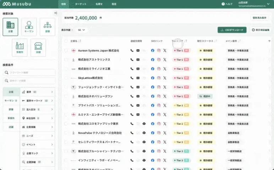Open Instagram link for SkyLattice株式会社
This screenshot has width=274, height=170.
pyautogui.click(x=159, y=78)
